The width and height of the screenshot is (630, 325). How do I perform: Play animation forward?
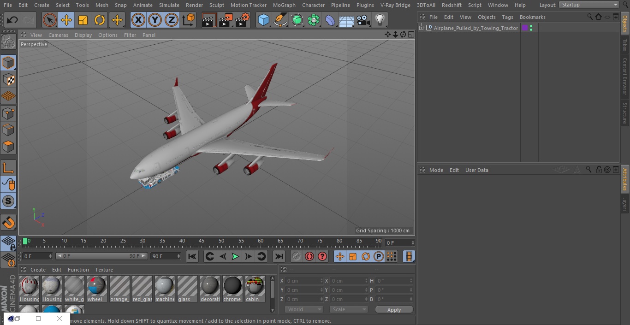[x=235, y=256]
